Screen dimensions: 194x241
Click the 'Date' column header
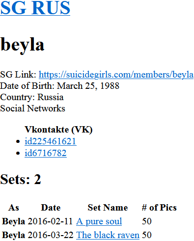51,208
